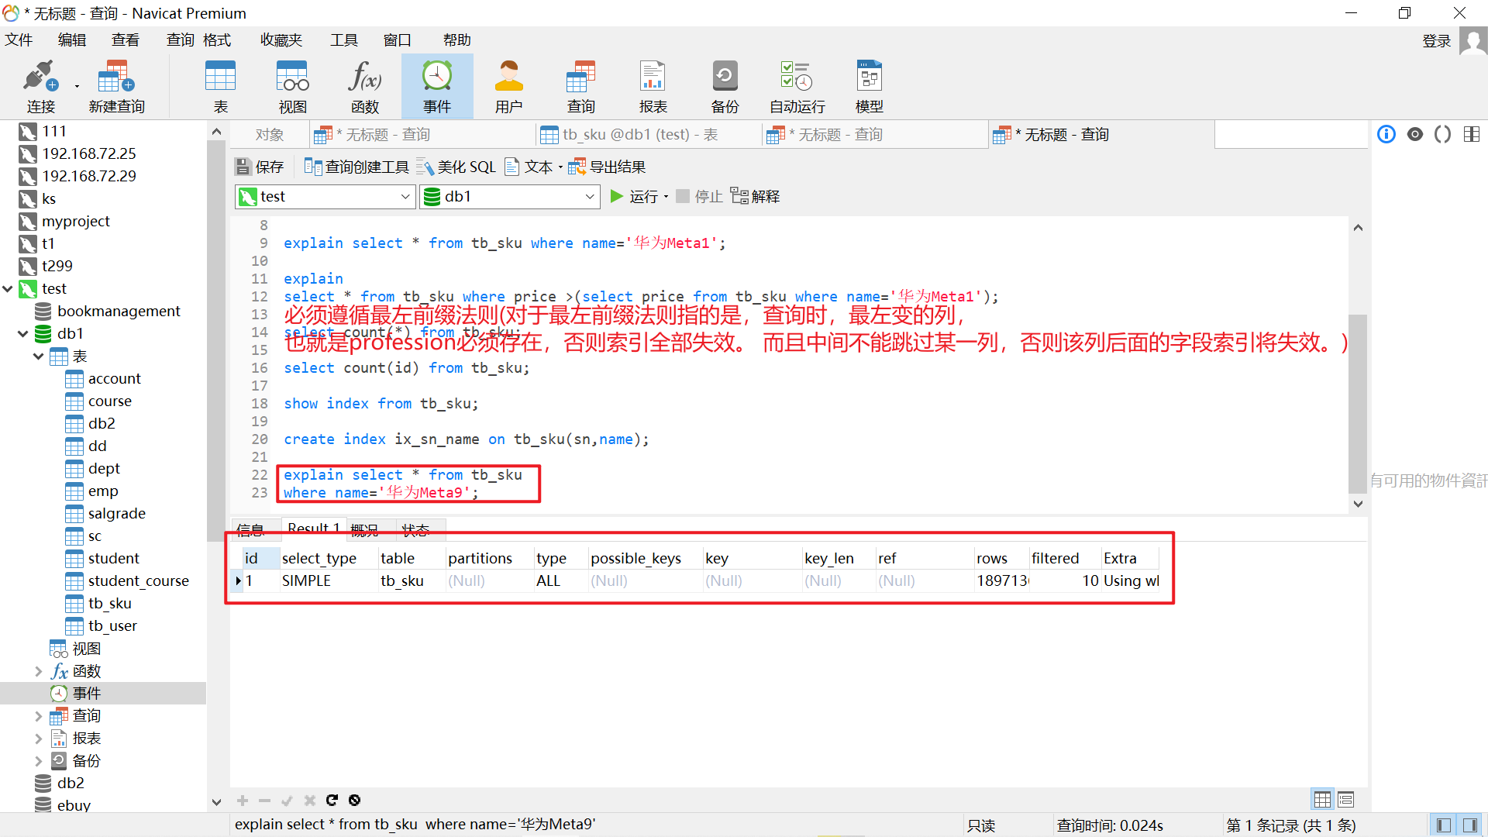
Task: Open the test connection dropdown
Action: pyautogui.click(x=405, y=197)
